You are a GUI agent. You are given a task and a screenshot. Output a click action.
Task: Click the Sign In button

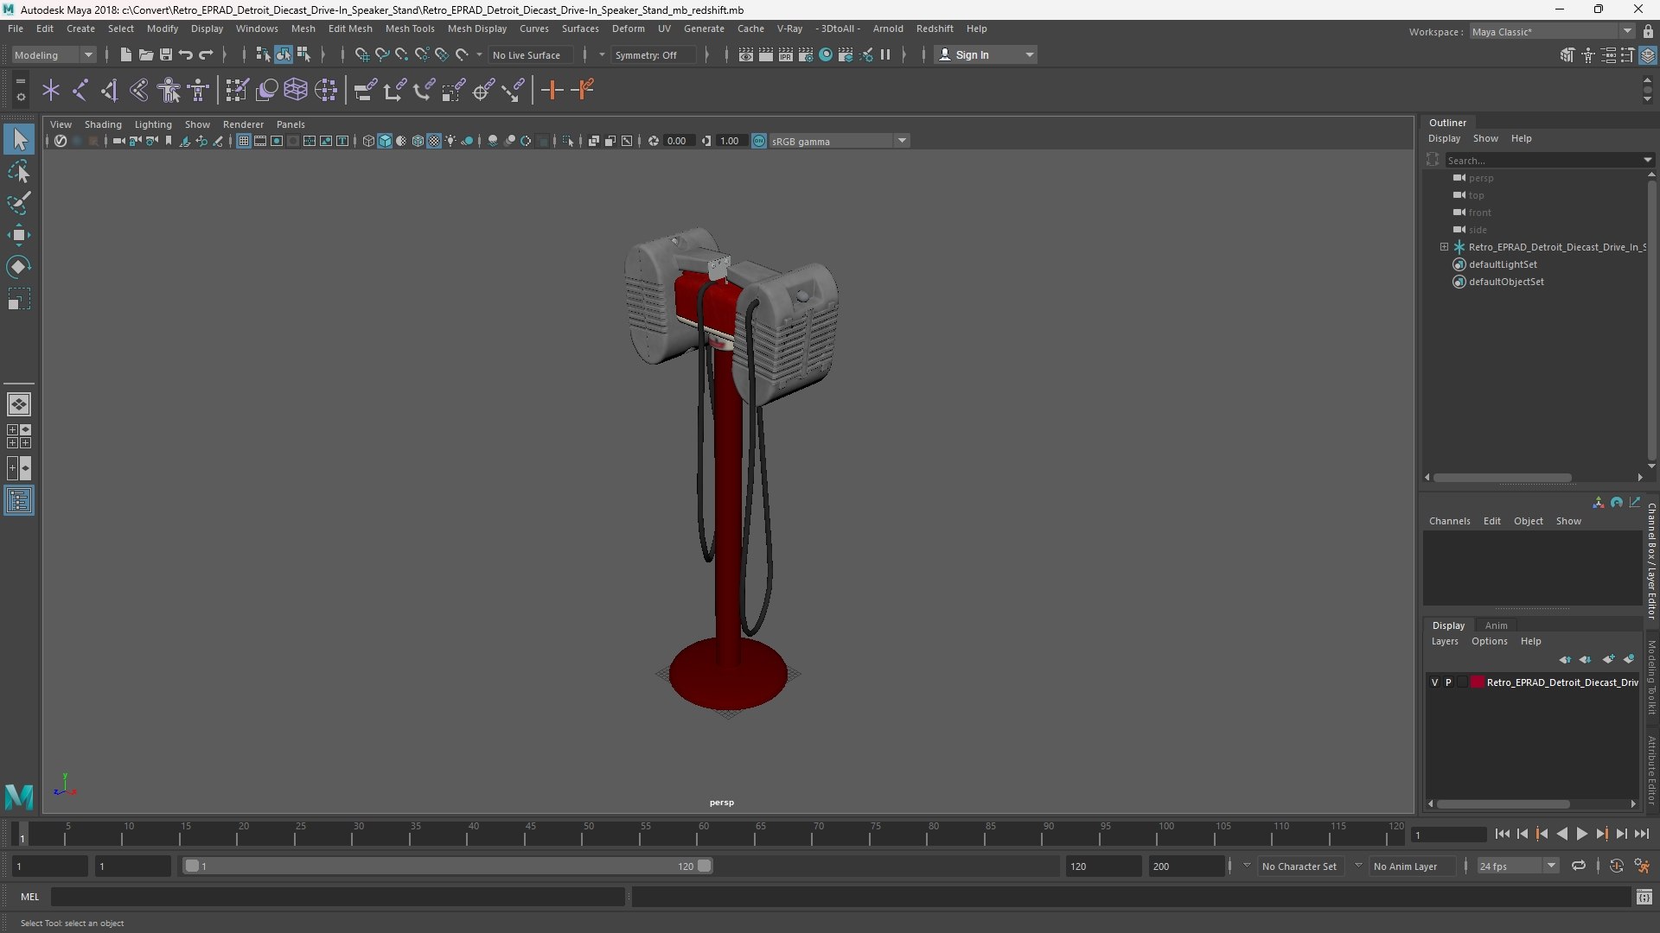(x=986, y=54)
